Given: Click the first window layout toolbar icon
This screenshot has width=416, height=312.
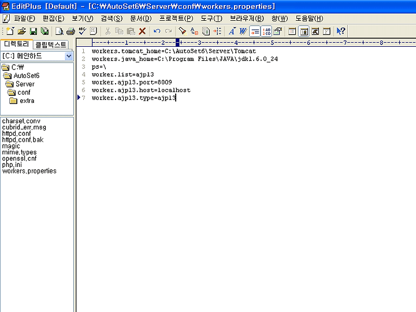Looking at the screenshot, I should (x=292, y=31).
